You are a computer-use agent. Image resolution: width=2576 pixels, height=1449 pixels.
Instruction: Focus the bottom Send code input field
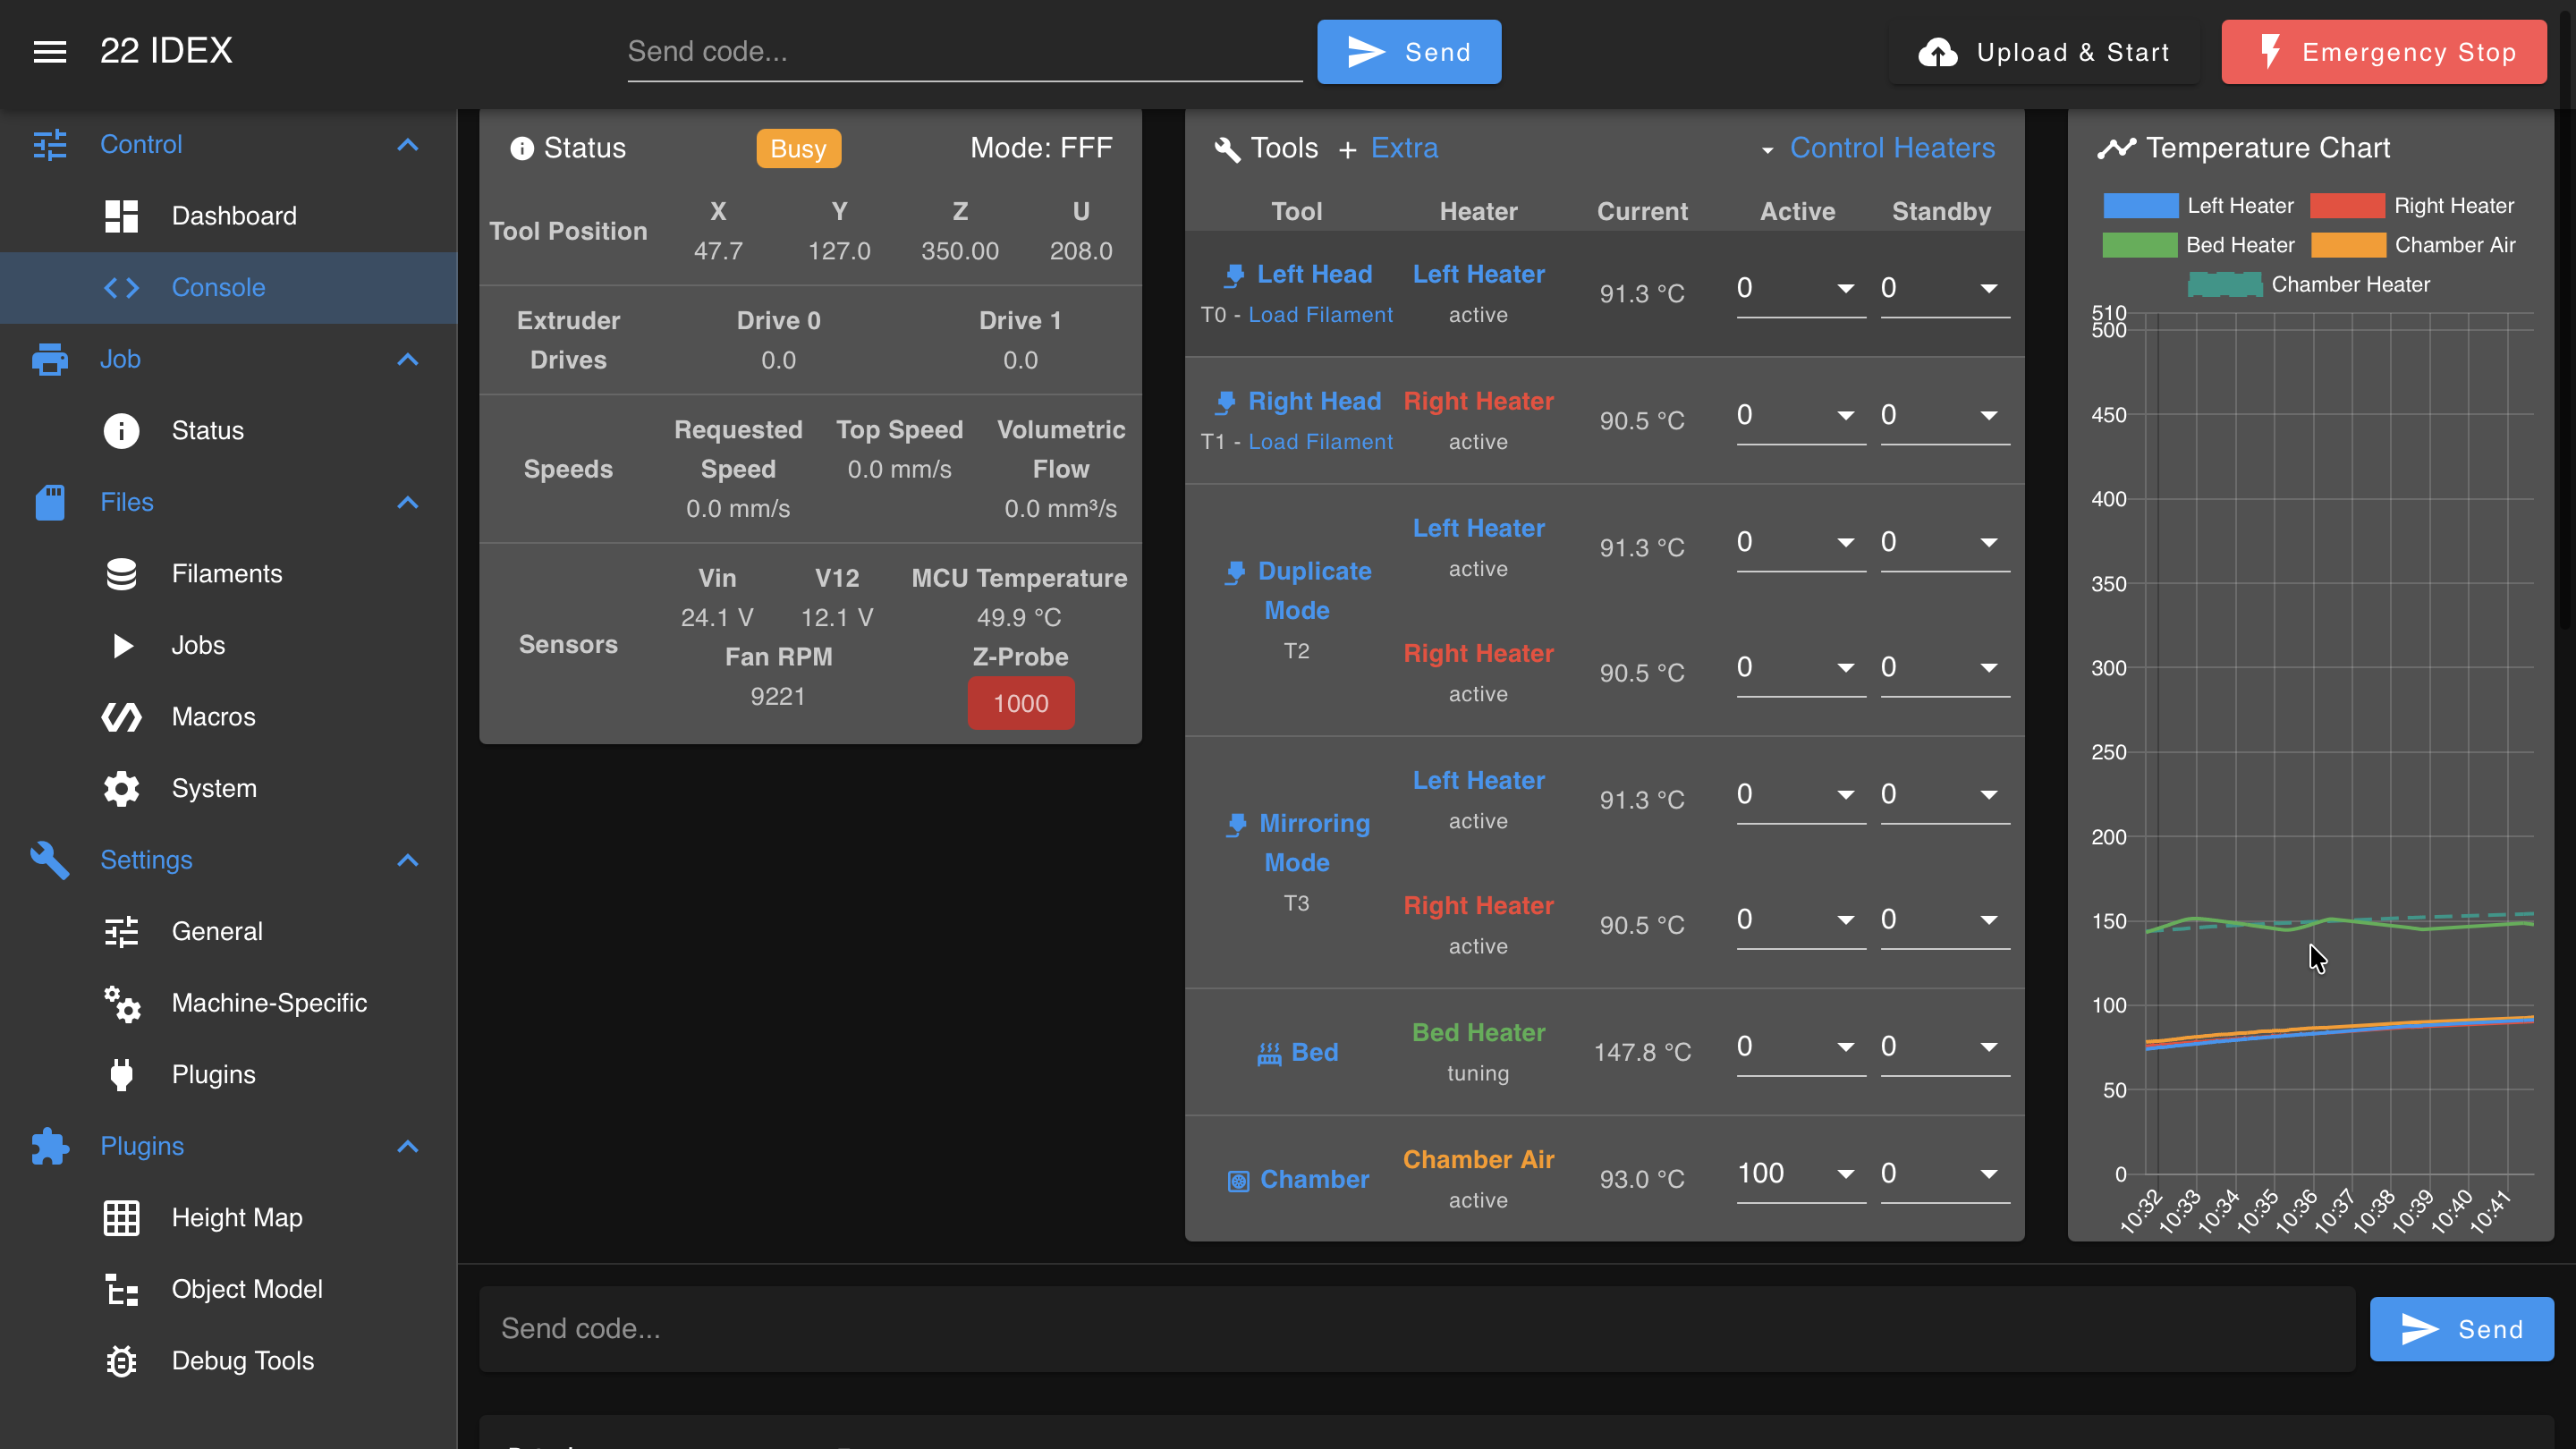click(x=1417, y=1329)
